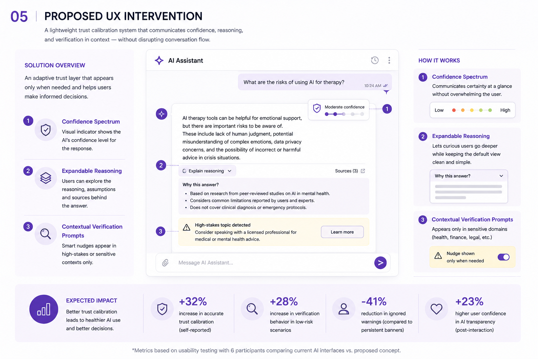Click the magnifier icon beside Contextual Verification Prompts

click(x=46, y=233)
